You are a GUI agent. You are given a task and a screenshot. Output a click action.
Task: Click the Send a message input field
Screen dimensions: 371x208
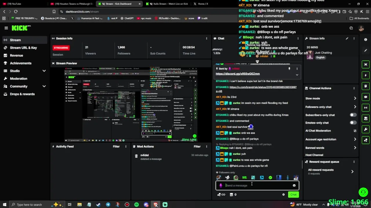(x=257, y=185)
